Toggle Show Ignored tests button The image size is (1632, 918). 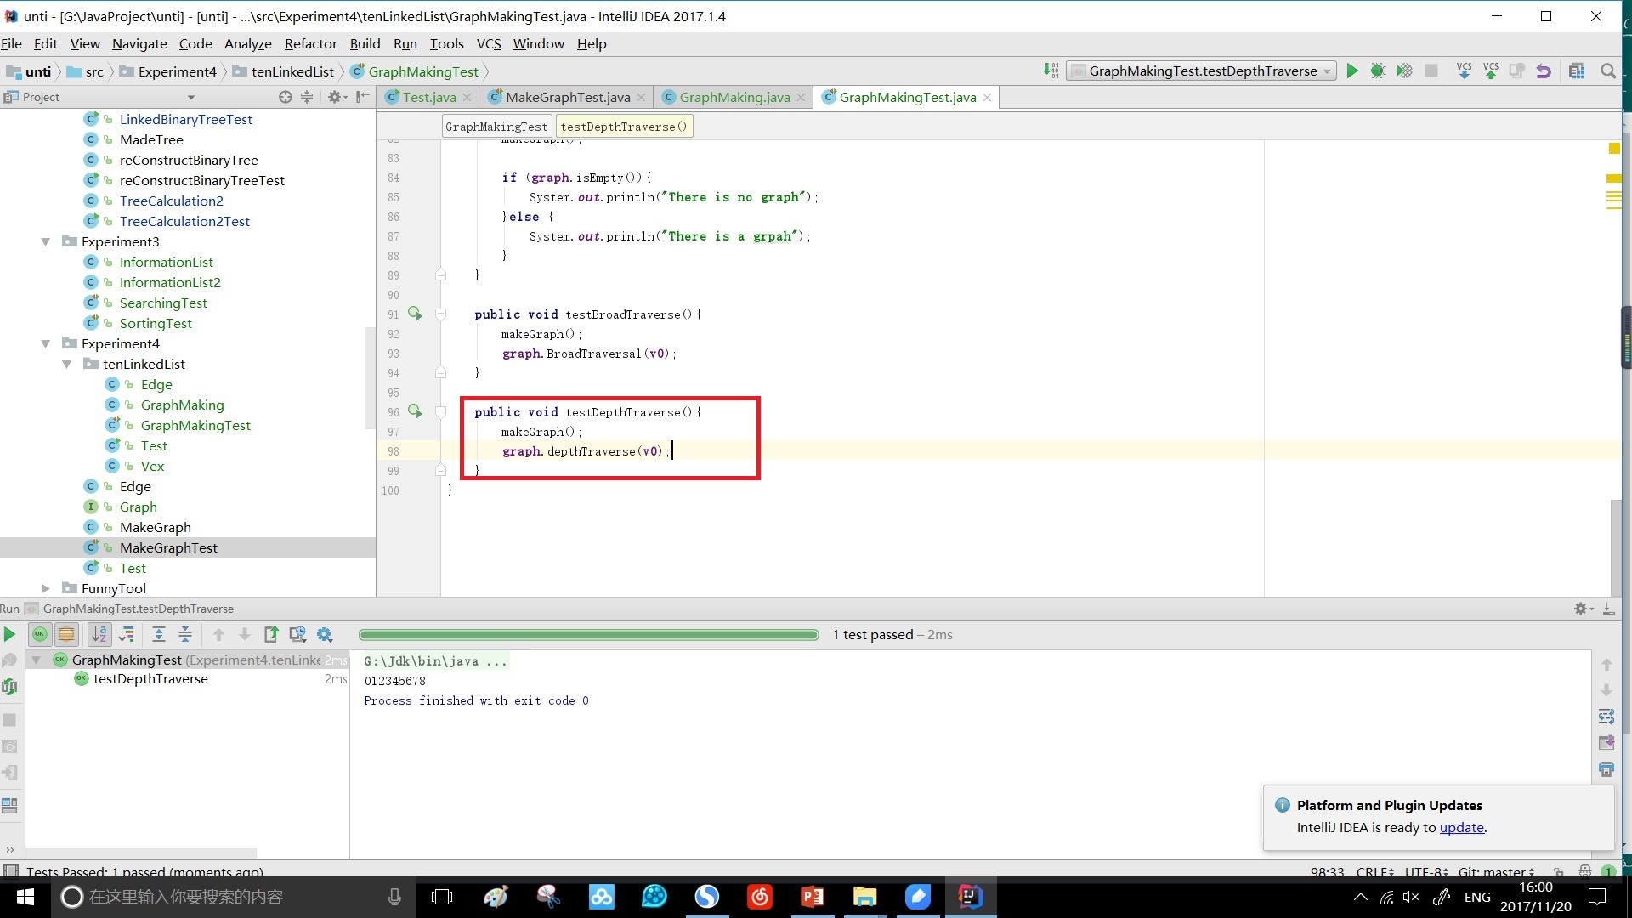(x=66, y=634)
